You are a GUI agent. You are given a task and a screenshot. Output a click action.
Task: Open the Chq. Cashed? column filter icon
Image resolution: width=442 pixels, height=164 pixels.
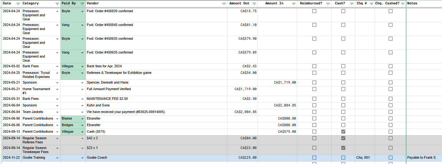[403, 4]
